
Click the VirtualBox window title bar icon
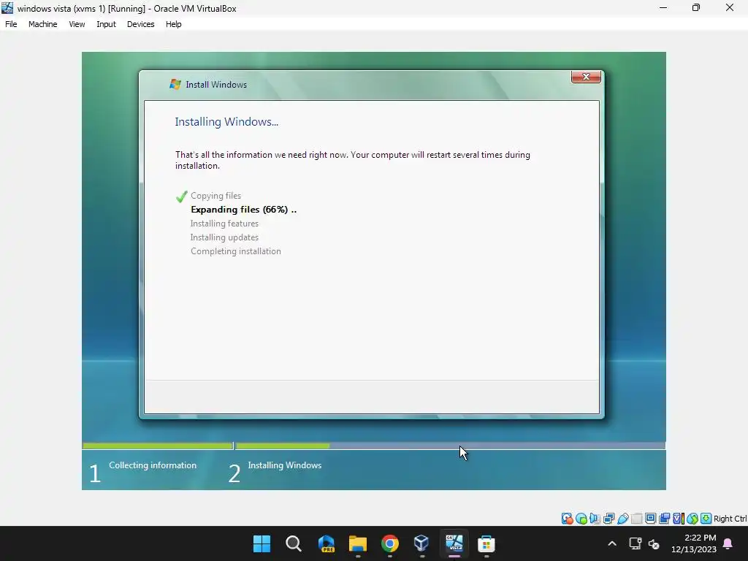coord(7,8)
